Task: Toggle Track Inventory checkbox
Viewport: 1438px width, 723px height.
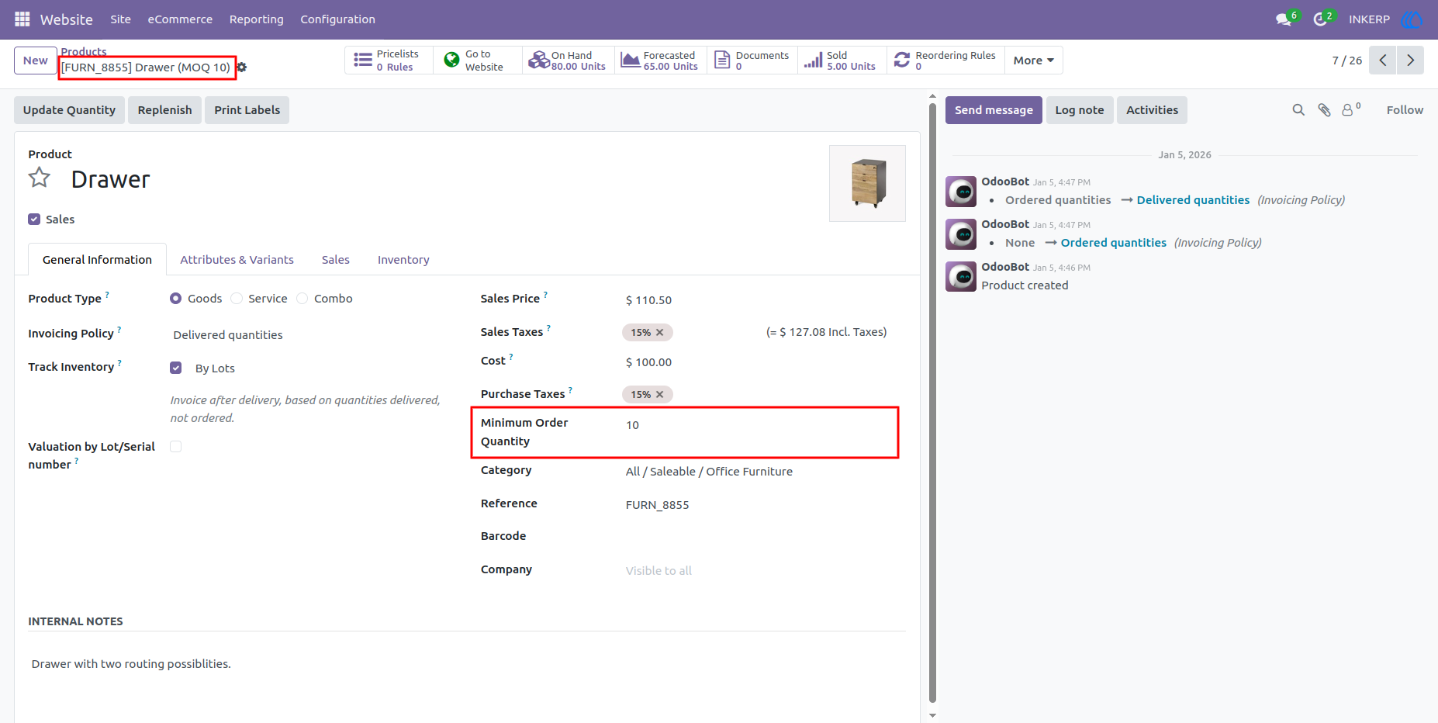Action: (x=176, y=368)
